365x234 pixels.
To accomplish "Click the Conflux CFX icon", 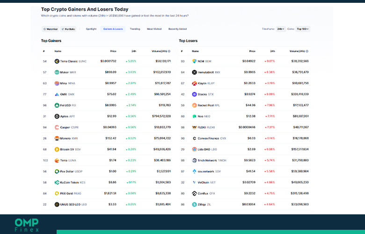I will [x=194, y=193].
